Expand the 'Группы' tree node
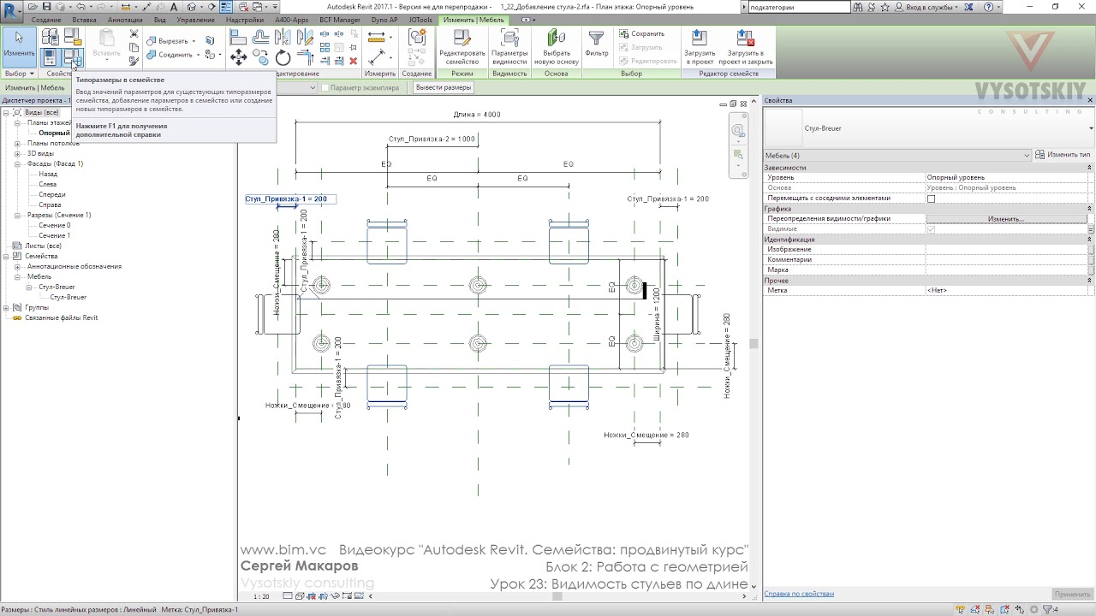The image size is (1096, 616). (x=6, y=308)
